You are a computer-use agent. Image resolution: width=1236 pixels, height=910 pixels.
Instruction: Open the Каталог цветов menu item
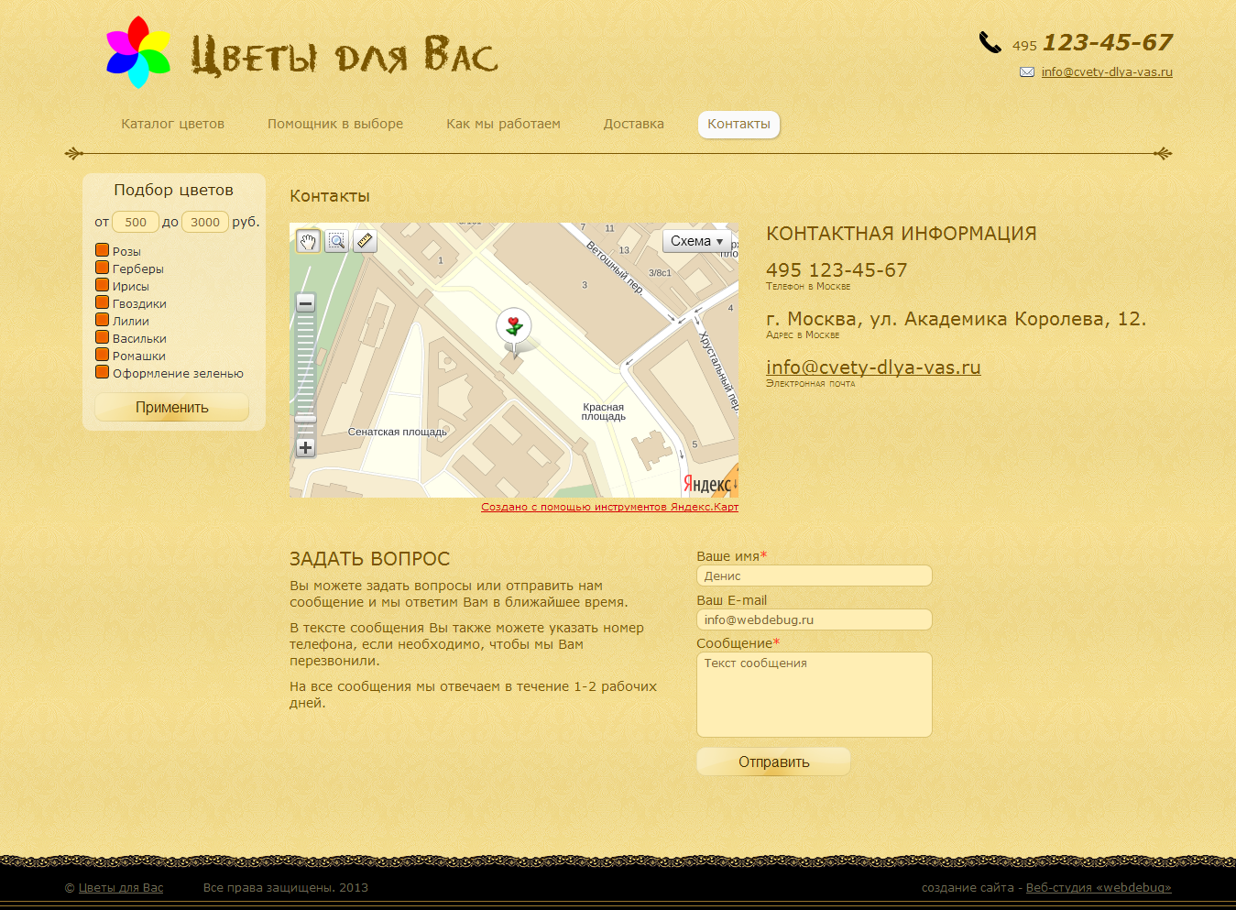[172, 124]
